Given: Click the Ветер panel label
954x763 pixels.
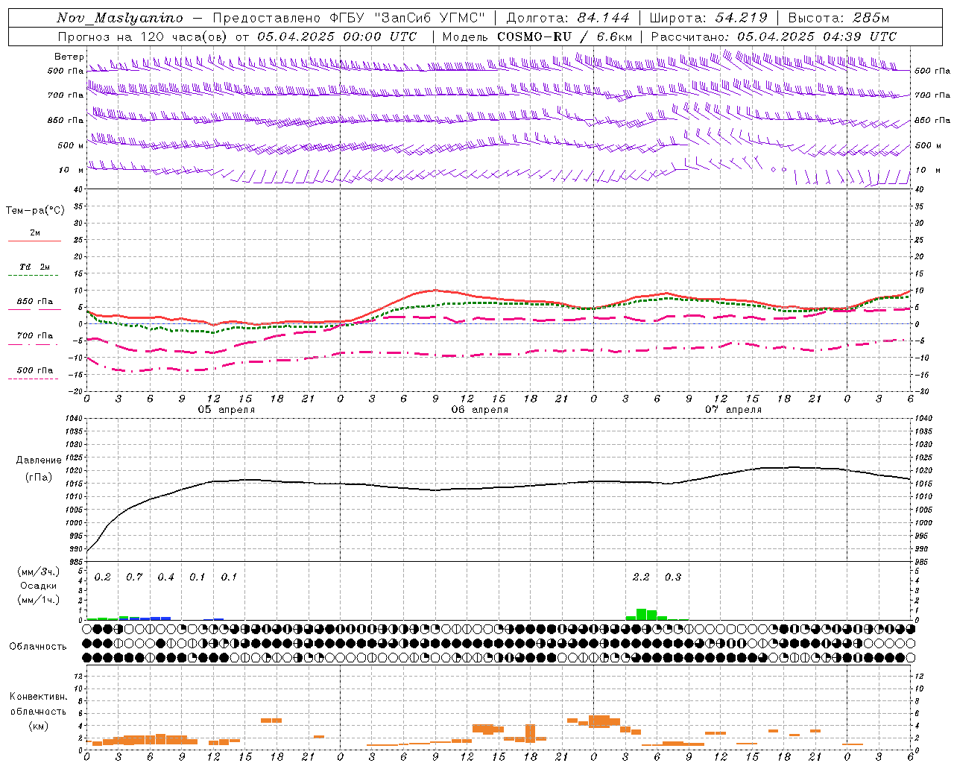Looking at the screenshot, I should point(69,57).
